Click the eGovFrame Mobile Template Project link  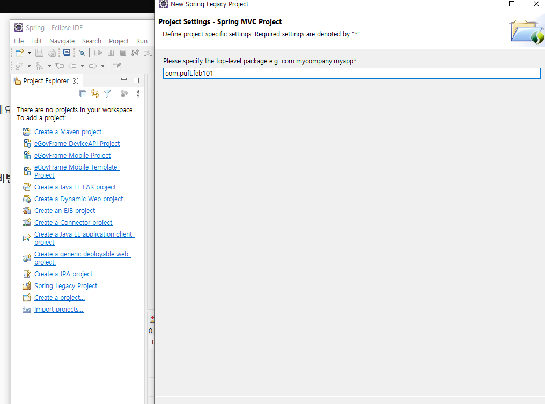[77, 171]
